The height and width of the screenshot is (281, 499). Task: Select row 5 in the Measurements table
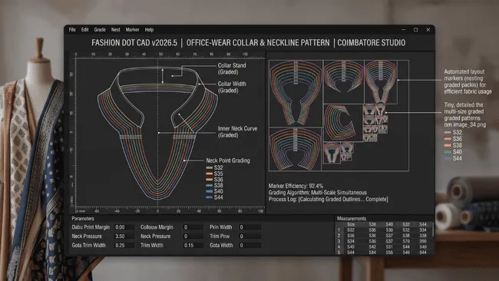(384, 253)
